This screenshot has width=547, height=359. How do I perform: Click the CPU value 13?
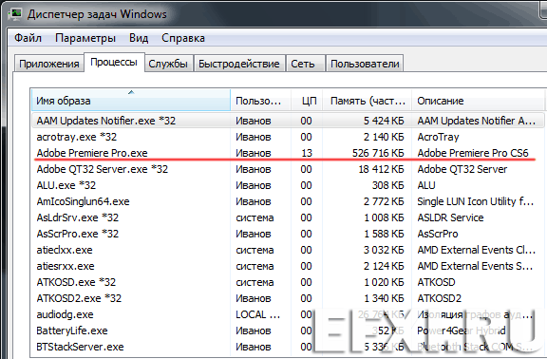[307, 153]
